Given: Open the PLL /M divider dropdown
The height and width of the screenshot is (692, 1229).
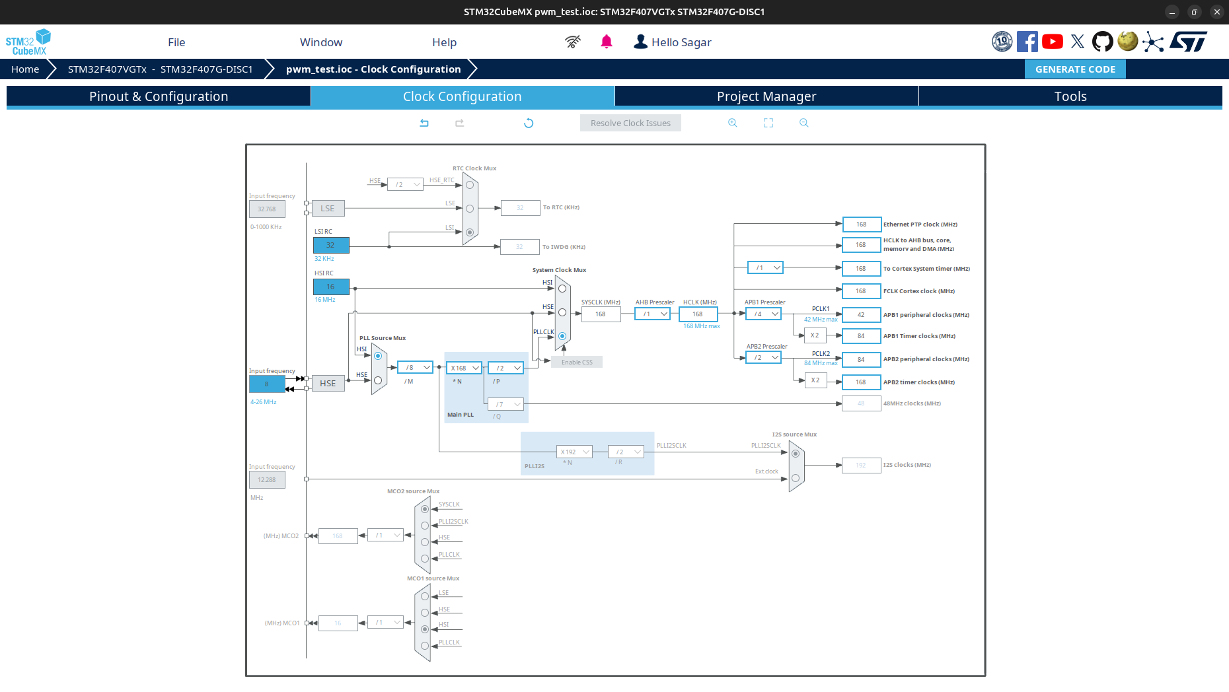Looking at the screenshot, I should tap(416, 367).
